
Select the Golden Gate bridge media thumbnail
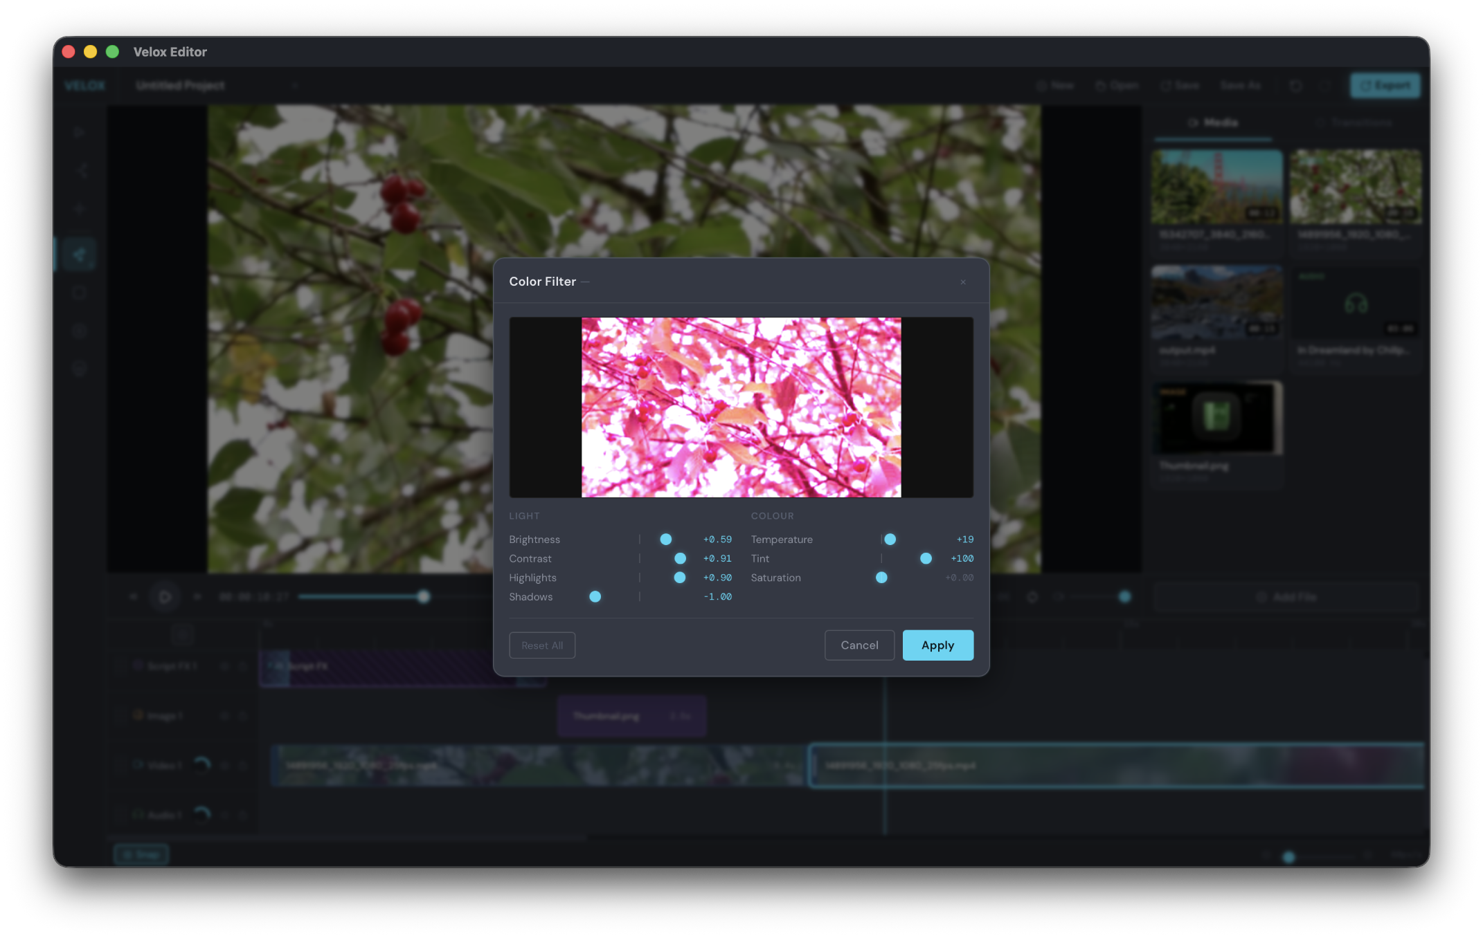pyautogui.click(x=1217, y=187)
